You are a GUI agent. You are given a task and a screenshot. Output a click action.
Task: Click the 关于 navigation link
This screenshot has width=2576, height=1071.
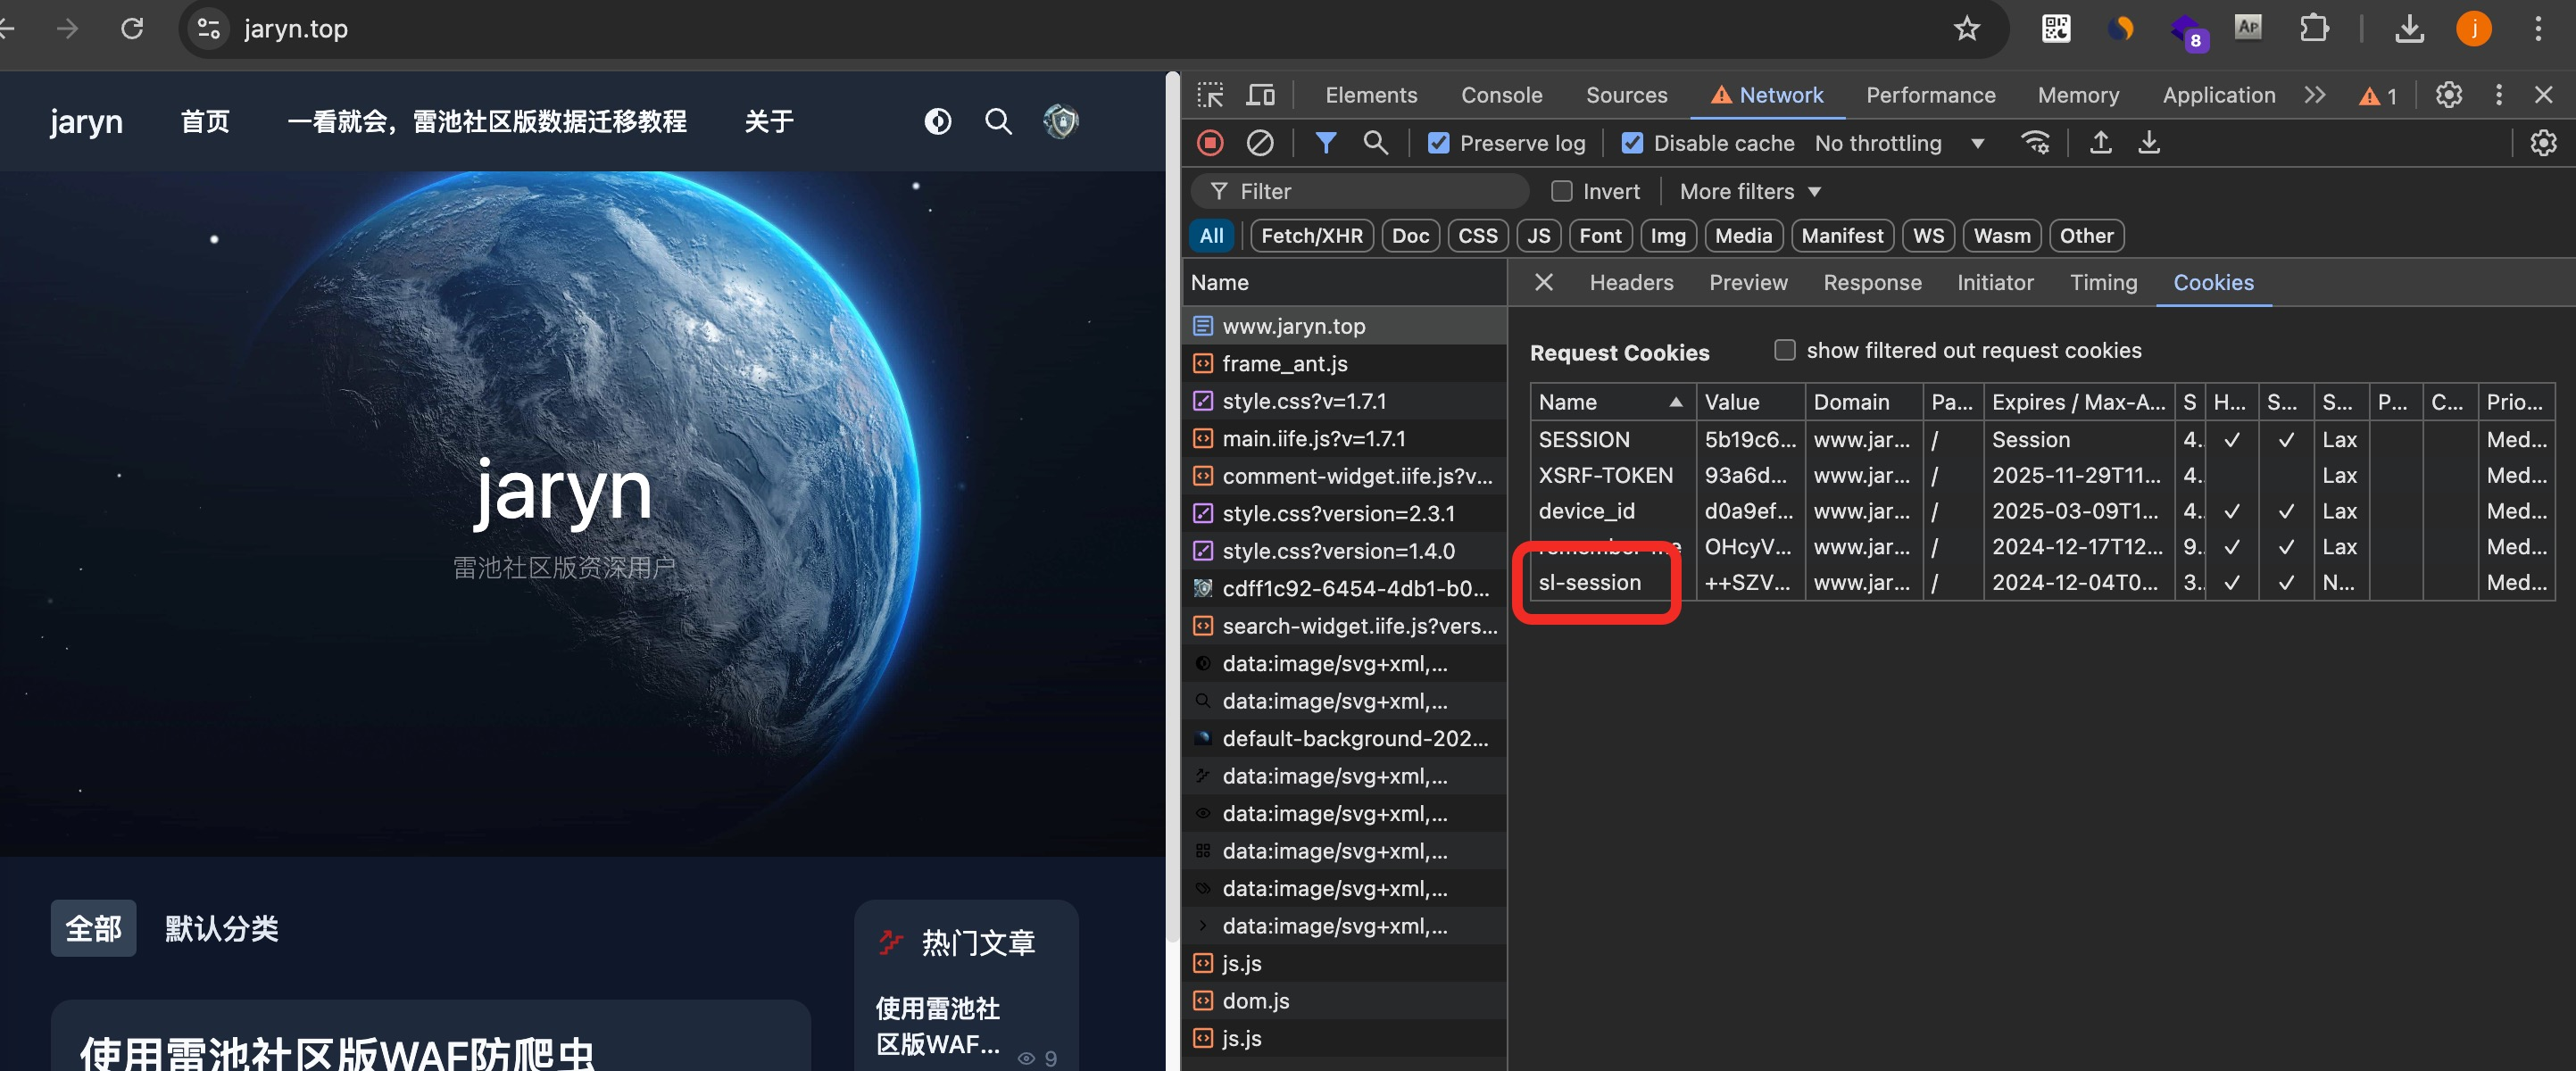pos(768,122)
